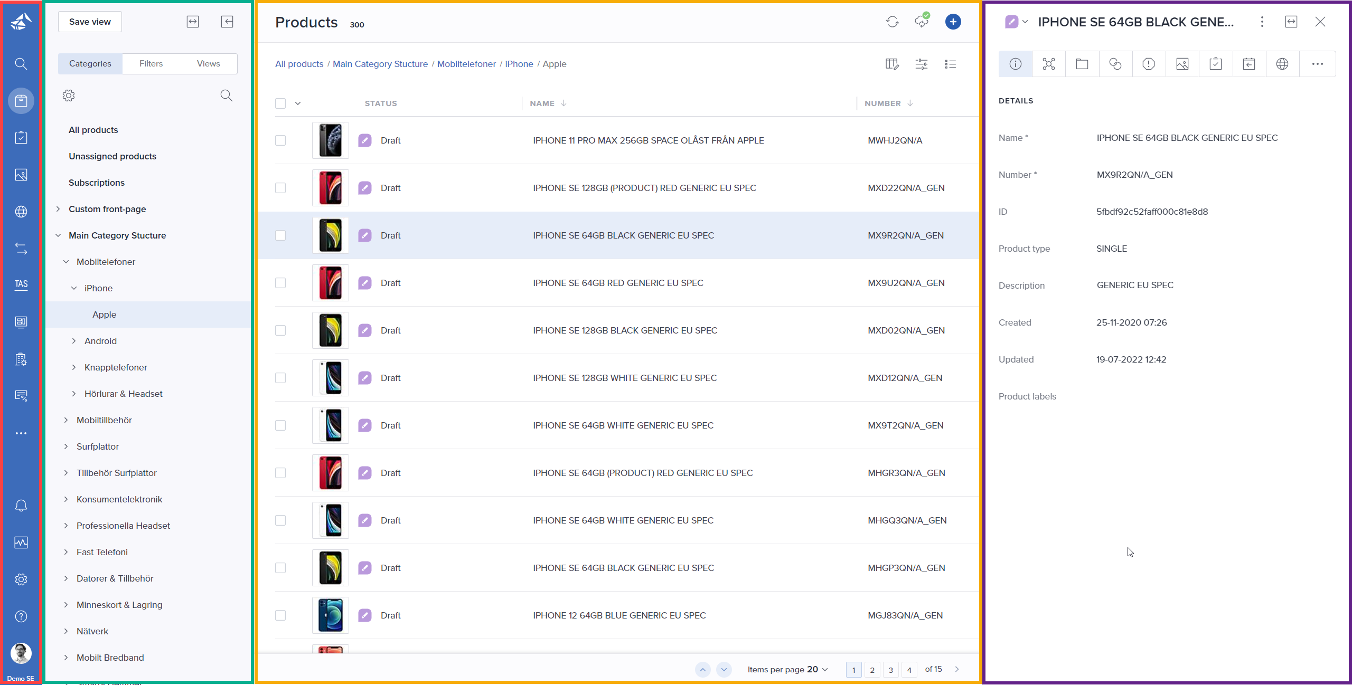Open the IPHONE SE red thumbnail image
This screenshot has height=685, width=1352.
[330, 187]
